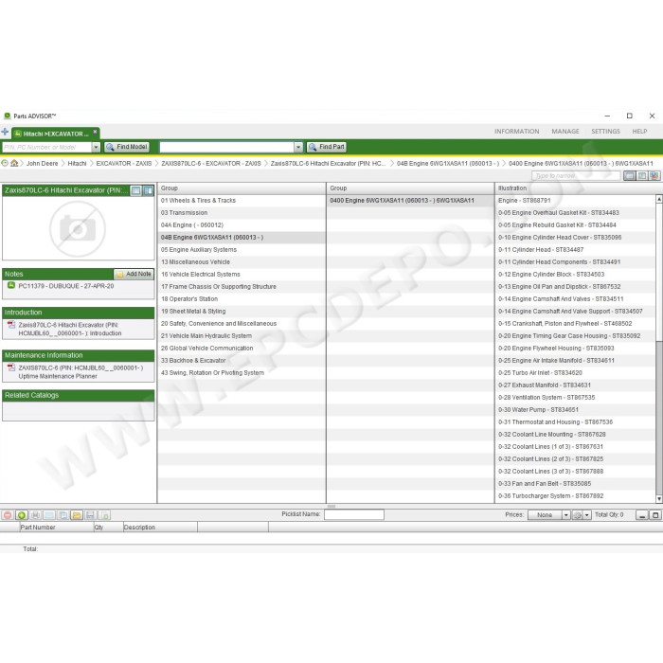Navigate to John Deere breadcrumb

(x=42, y=163)
